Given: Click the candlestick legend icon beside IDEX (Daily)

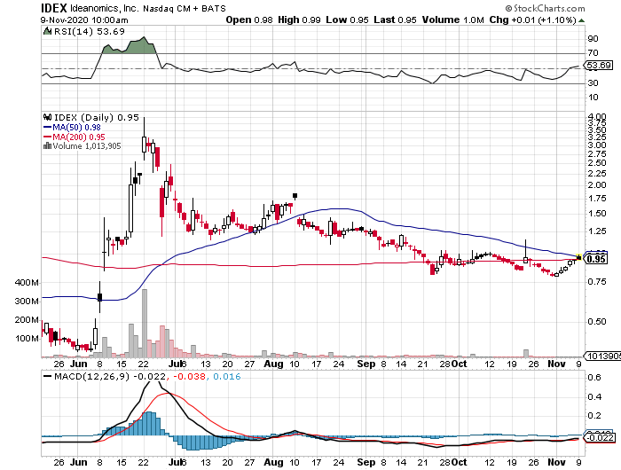Looking at the screenshot, I should click(x=47, y=117).
